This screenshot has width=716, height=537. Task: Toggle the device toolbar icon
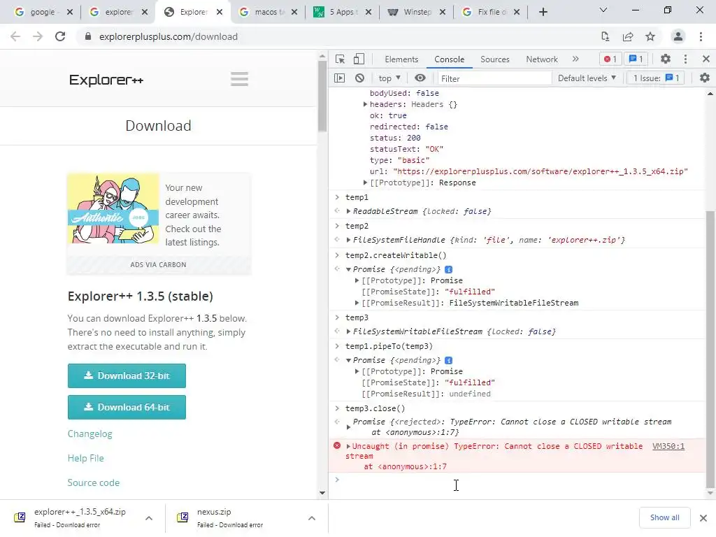click(x=359, y=59)
